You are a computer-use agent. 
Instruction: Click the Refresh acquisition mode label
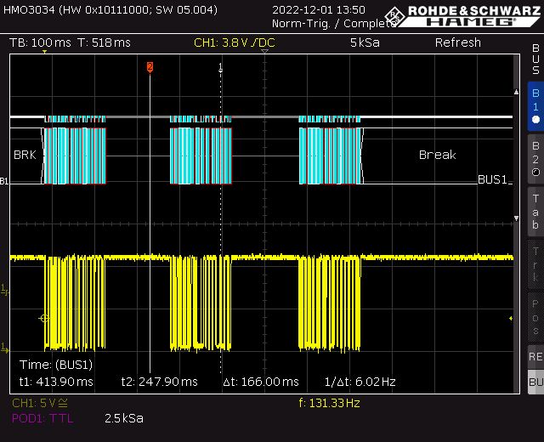(x=458, y=42)
